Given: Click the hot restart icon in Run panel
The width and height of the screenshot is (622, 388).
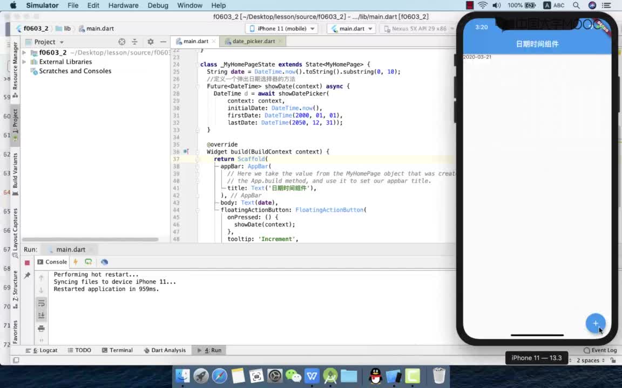Looking at the screenshot, I should point(88,262).
